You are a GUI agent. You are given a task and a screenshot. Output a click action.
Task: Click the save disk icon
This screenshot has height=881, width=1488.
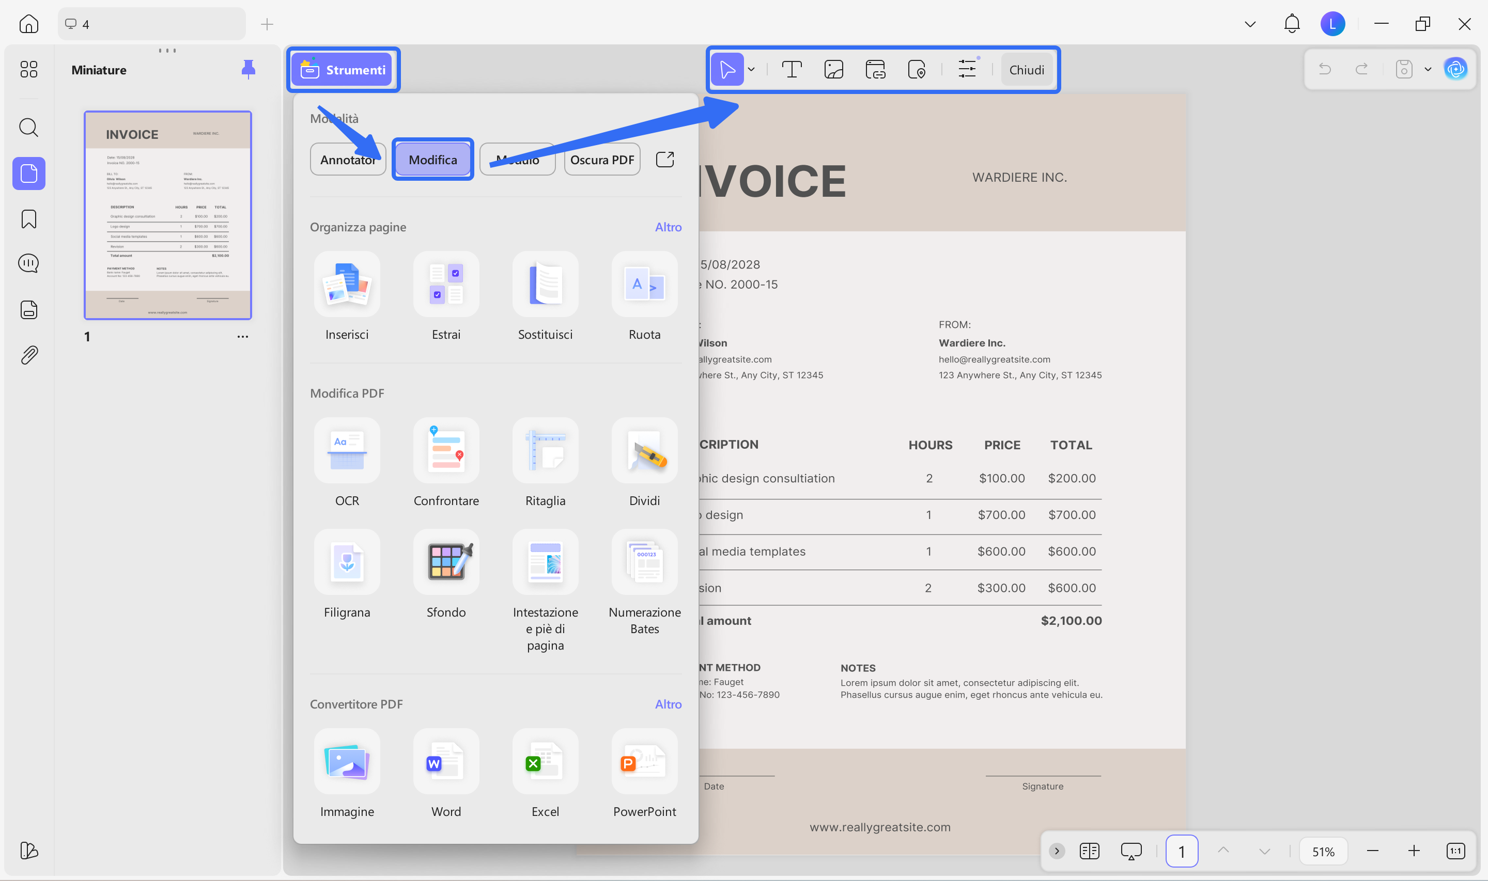(x=1404, y=70)
